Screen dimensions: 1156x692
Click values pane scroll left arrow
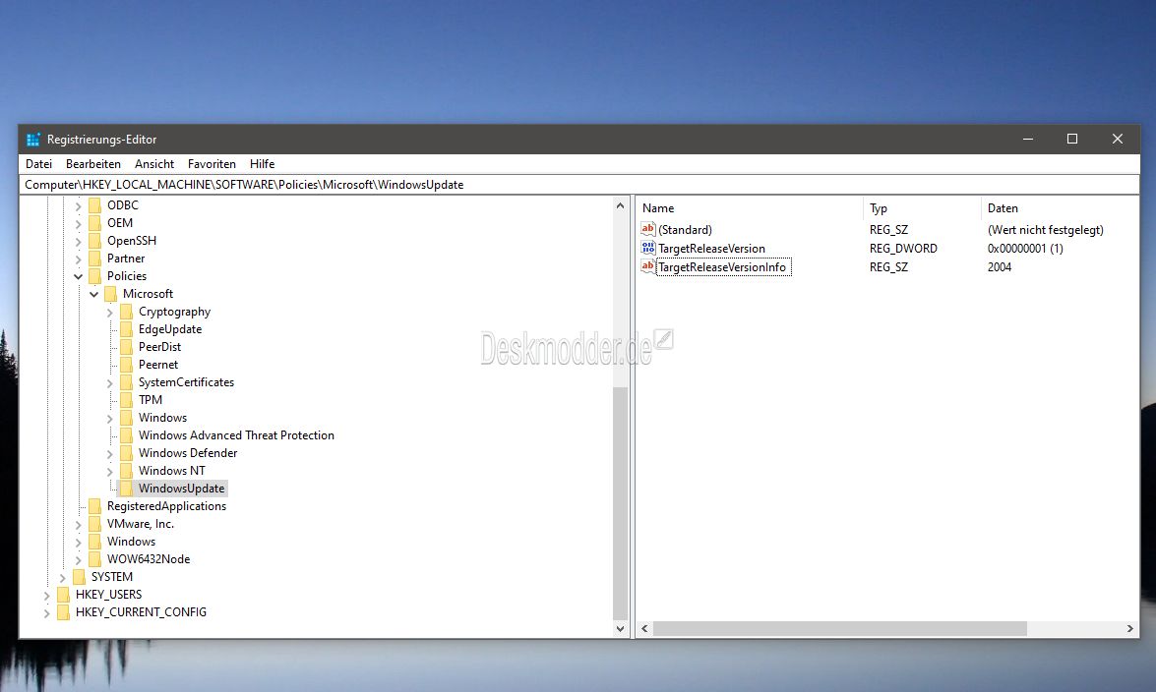tap(644, 629)
